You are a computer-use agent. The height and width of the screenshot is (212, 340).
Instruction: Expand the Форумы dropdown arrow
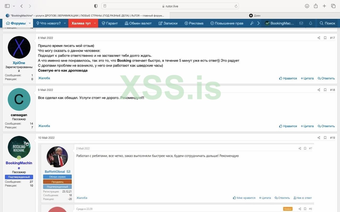pyautogui.click(x=30, y=23)
